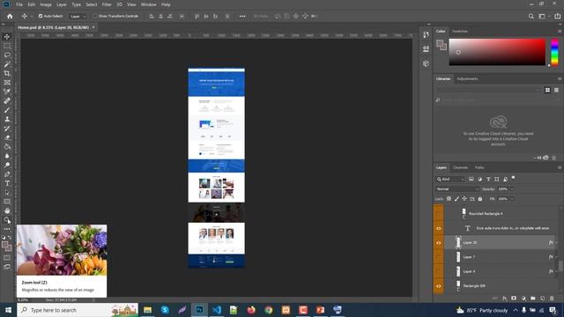Open the Opacity value dropdown arrow
Image resolution: width=564 pixels, height=317 pixels.
tap(512, 189)
